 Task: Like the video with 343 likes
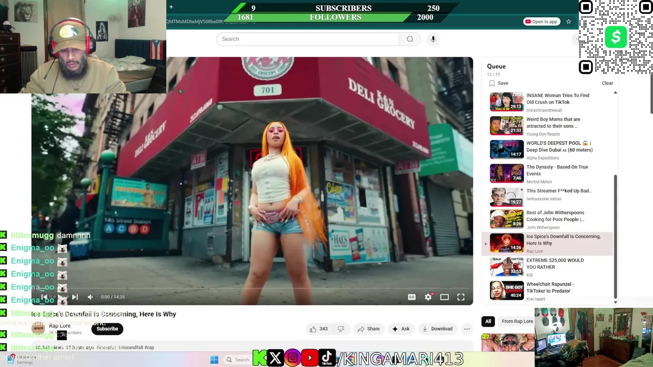tap(318, 329)
